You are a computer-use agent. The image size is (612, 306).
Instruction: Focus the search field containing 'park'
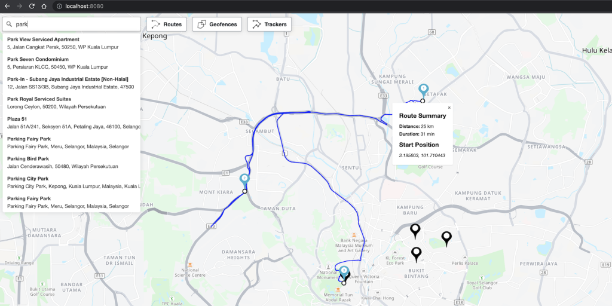[x=72, y=24]
